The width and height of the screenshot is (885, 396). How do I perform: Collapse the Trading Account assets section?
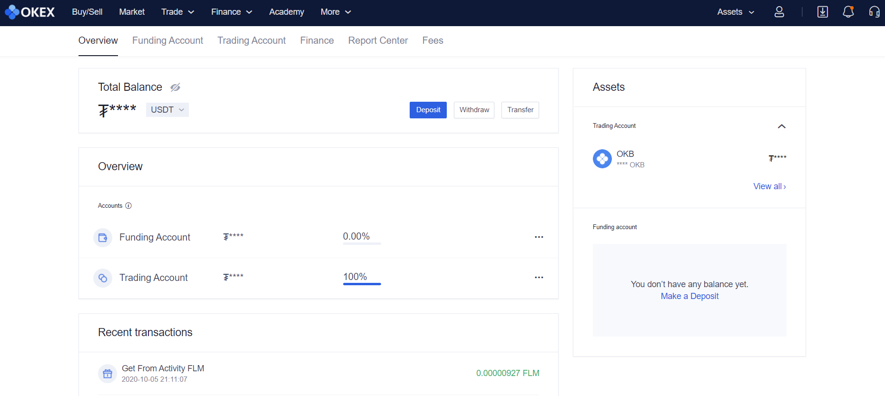782,126
